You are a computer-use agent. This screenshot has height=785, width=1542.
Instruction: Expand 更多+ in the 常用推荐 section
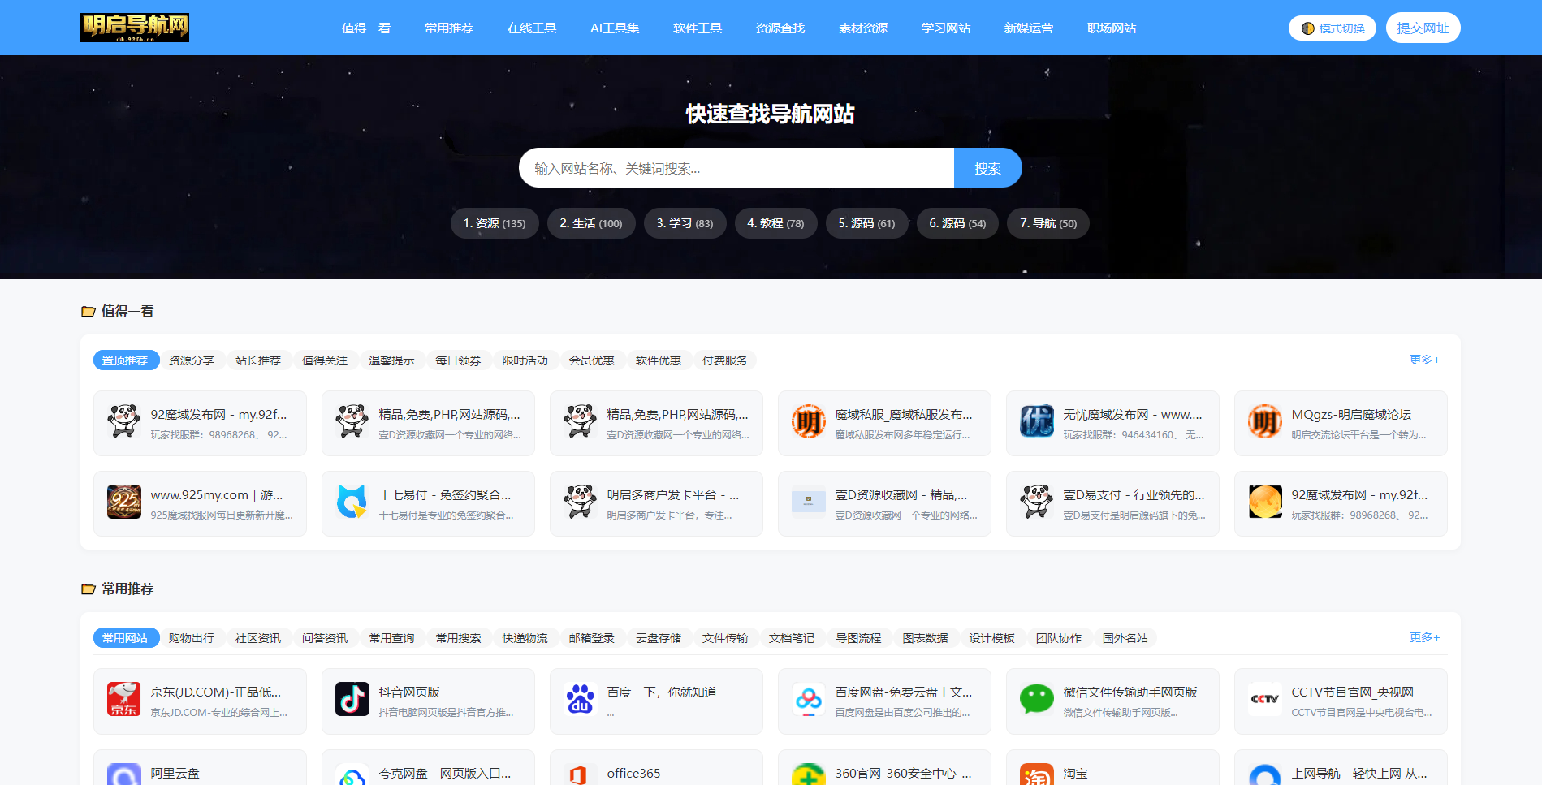coord(1424,637)
